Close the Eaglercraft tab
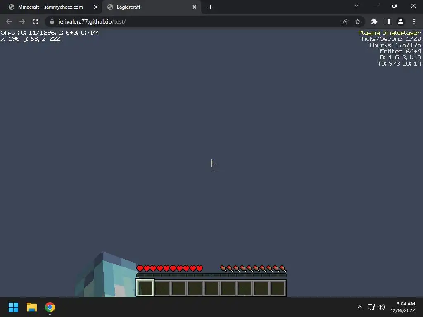 coord(195,7)
